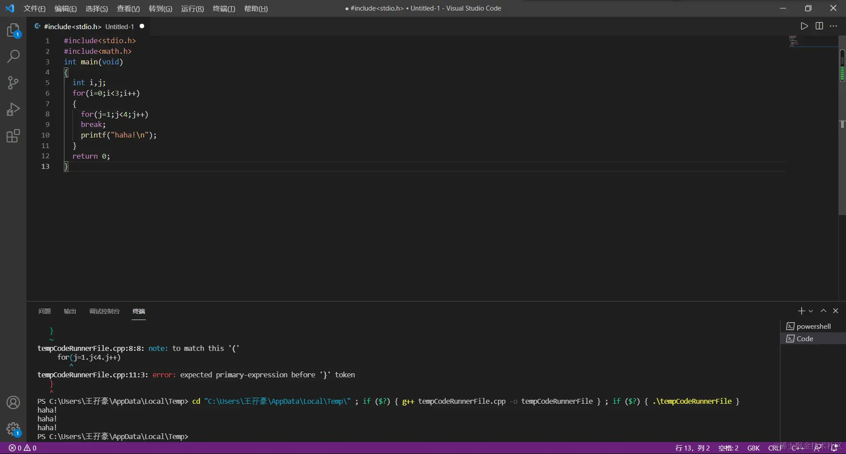Change indentation via 空格: 2
The width and height of the screenshot is (846, 454).
point(728,448)
